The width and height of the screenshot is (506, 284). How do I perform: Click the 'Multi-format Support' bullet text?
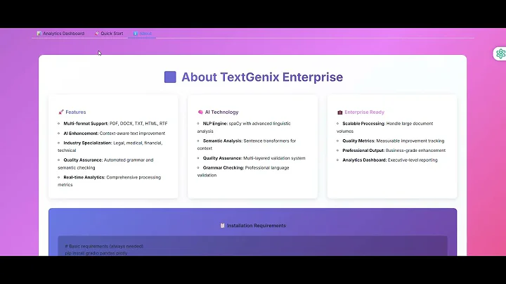(x=115, y=123)
